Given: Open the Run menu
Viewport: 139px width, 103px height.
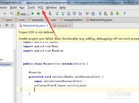Looking at the screenshot, I should point(22,7).
